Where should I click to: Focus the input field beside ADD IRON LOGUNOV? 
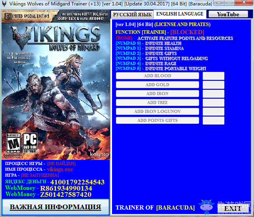click(x=214, y=111)
